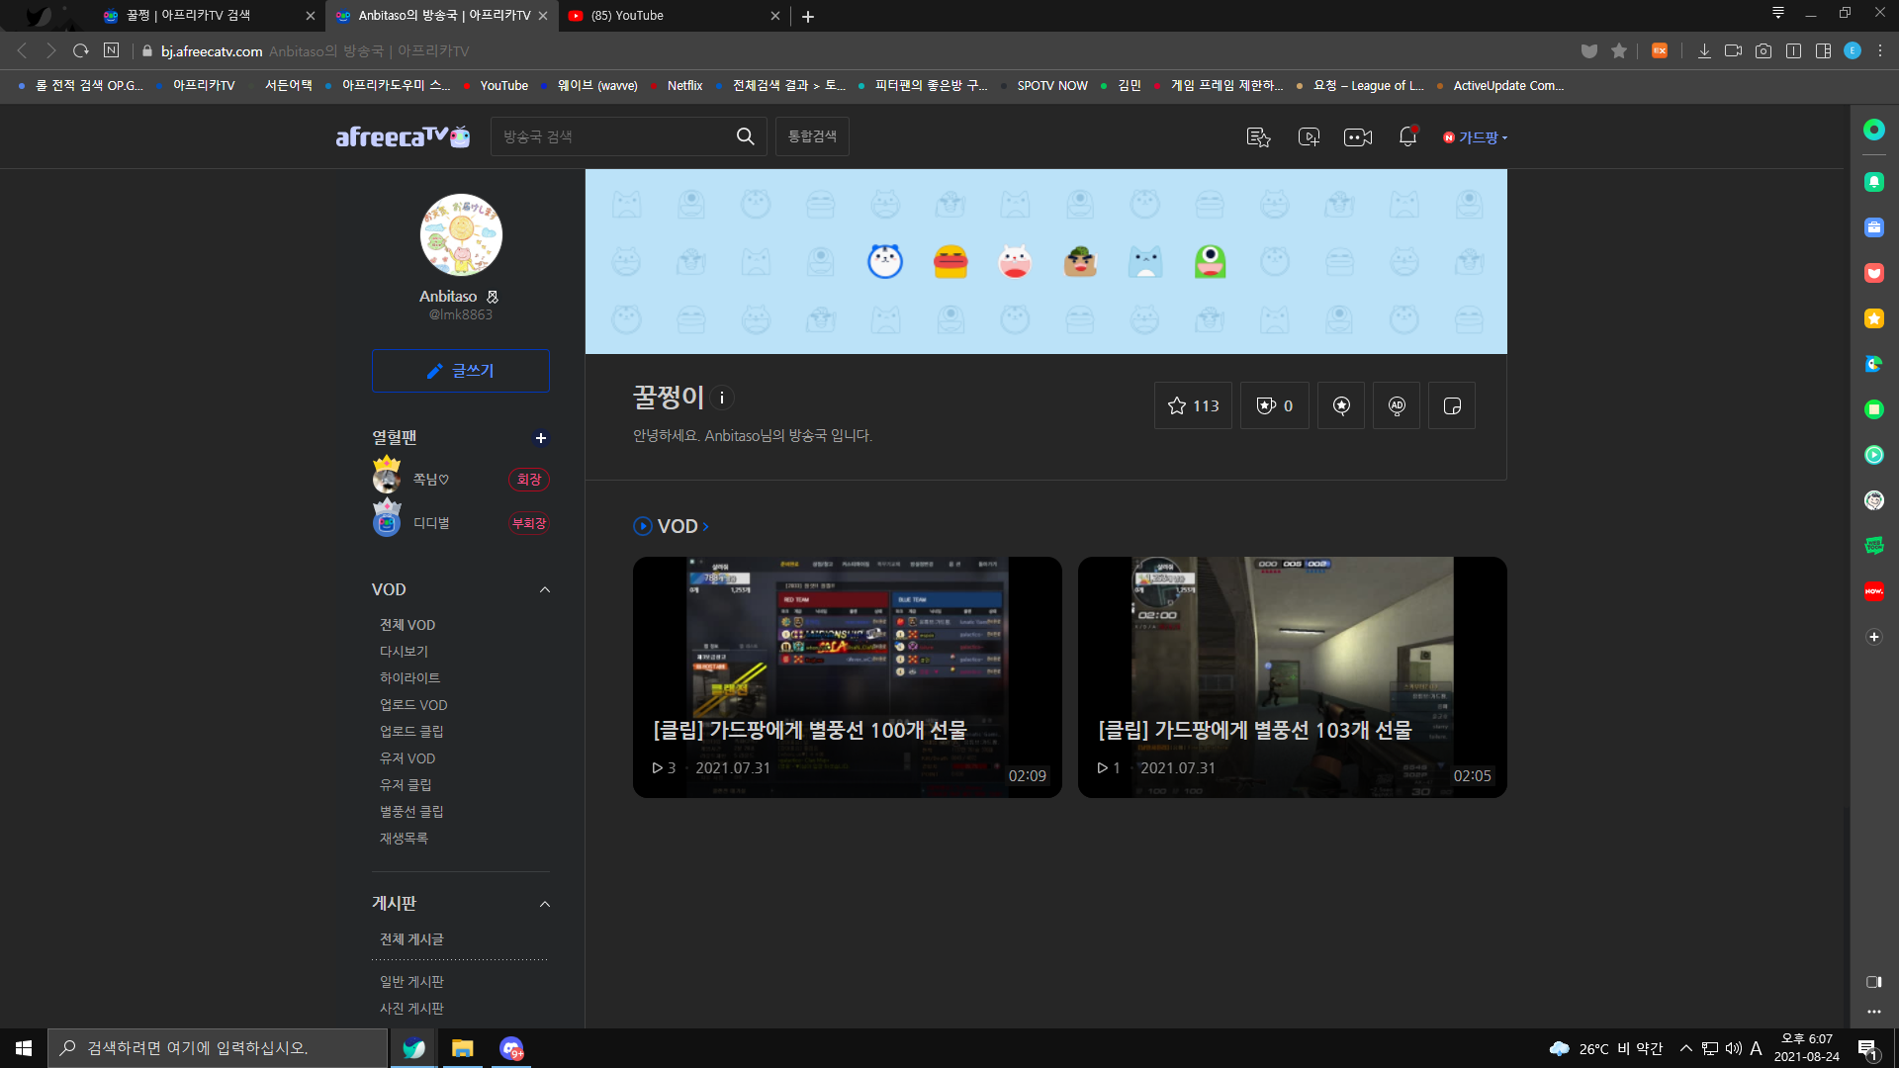Toggle favorite star showing 113
The width and height of the screenshot is (1899, 1068).
1193,405
